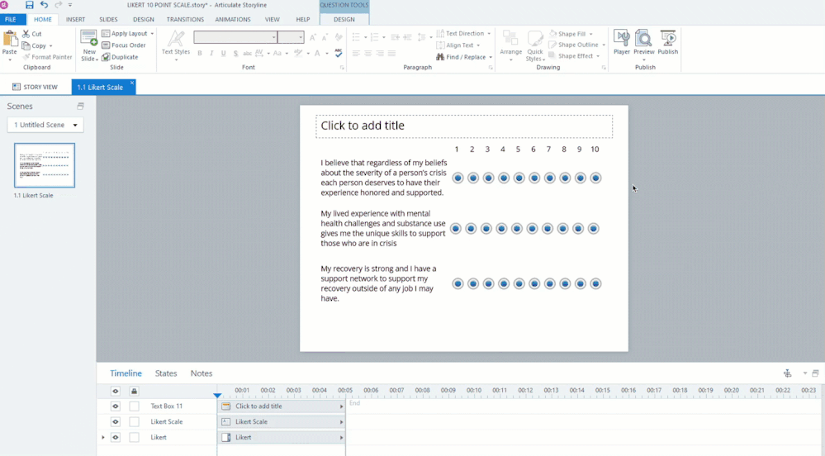Click the Undo arrow icon
Image resolution: width=825 pixels, height=456 pixels.
(44, 5)
